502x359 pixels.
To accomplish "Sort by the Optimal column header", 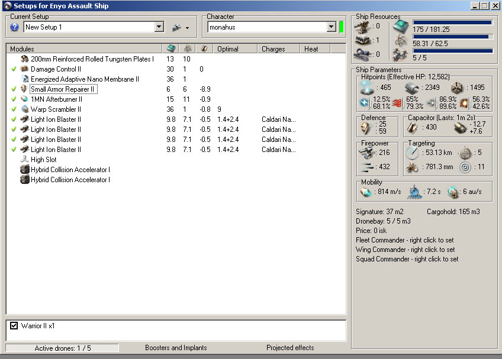I will point(236,49).
